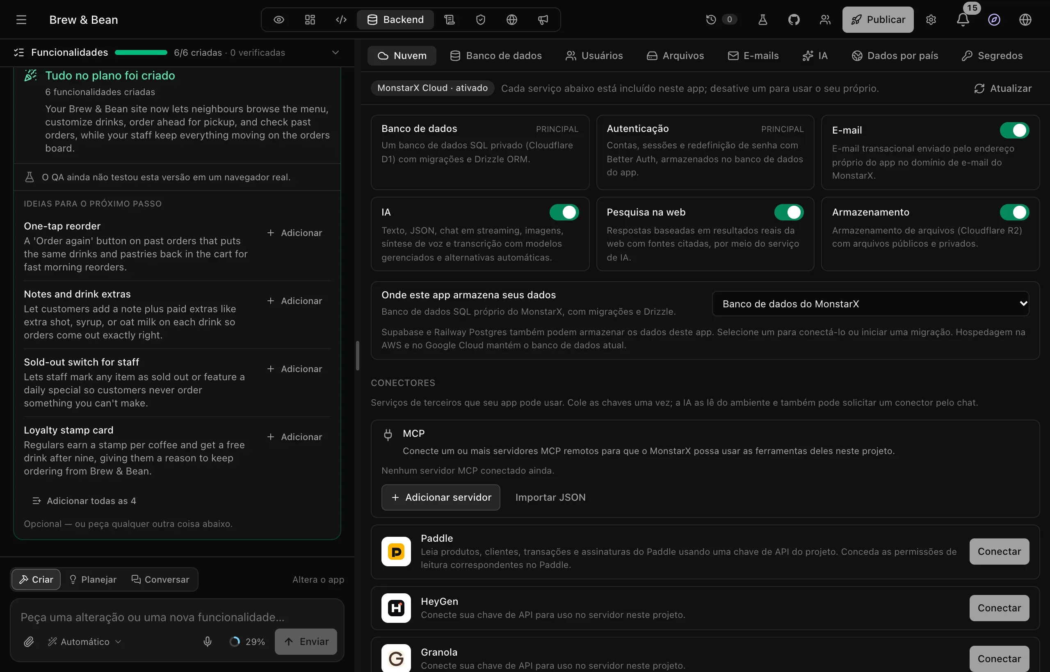Open the Banco de dados tab
Image resolution: width=1050 pixels, height=672 pixels.
(496, 55)
